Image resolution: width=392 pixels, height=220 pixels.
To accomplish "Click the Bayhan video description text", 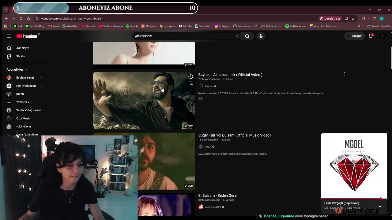I will tap(262, 93).
